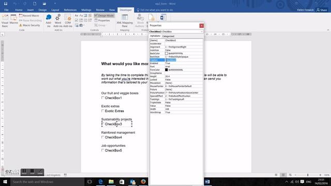Open Legacy Tools dropdown
Screen dimensions: 331x186
[x=82, y=25]
